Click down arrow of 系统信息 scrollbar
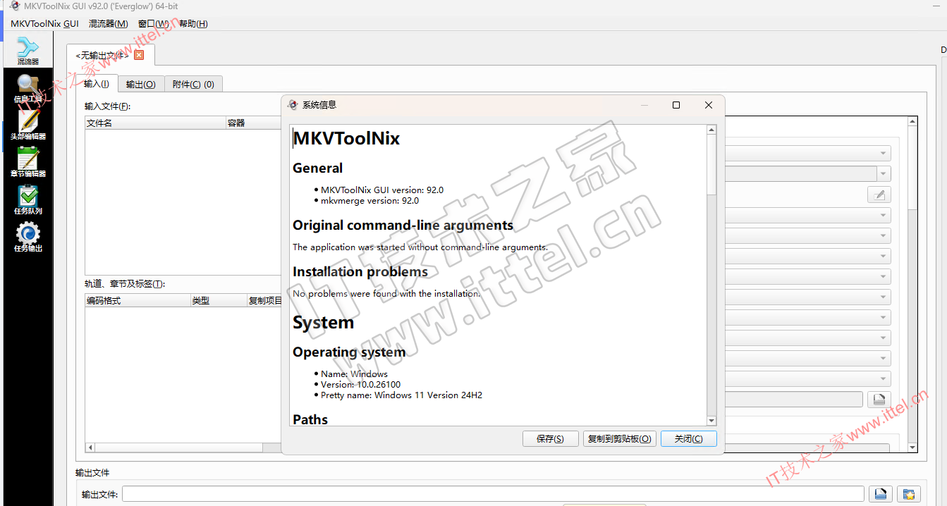The height and width of the screenshot is (506, 947). pos(711,421)
